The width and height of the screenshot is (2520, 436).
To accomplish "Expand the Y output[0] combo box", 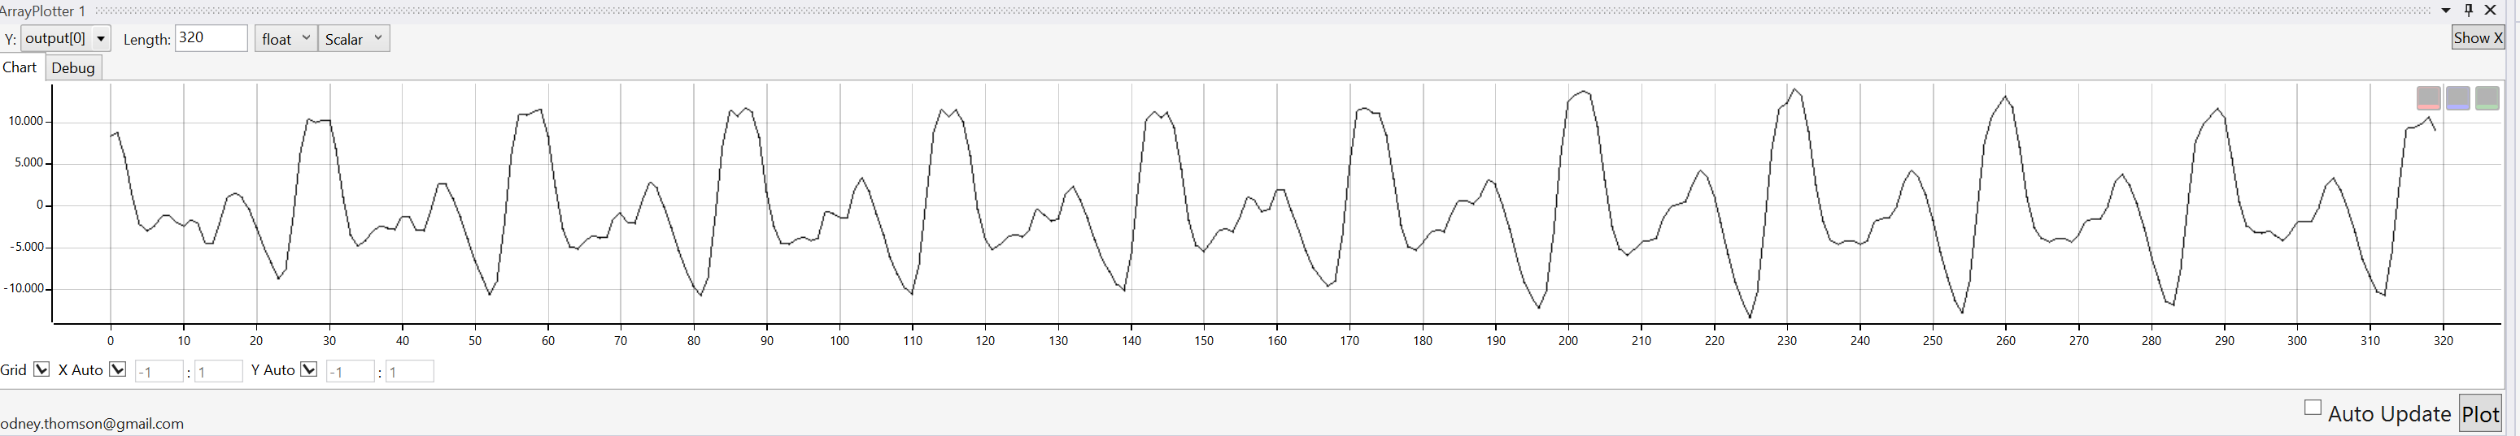I will tap(100, 39).
